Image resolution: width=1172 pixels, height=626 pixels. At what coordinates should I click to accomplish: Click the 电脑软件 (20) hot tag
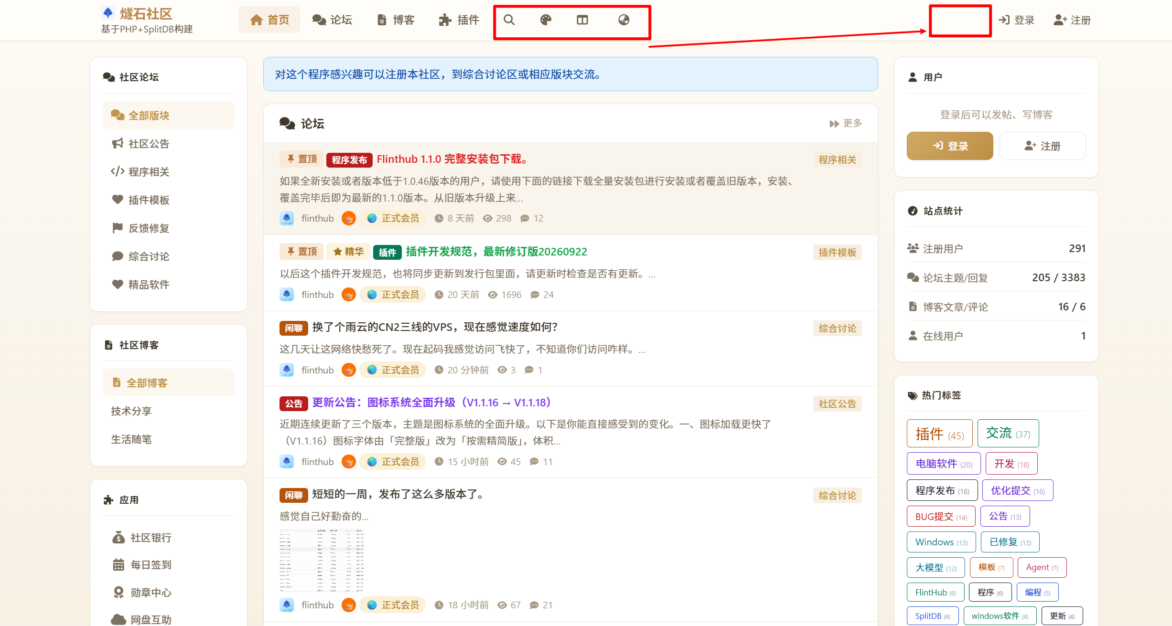tap(944, 464)
